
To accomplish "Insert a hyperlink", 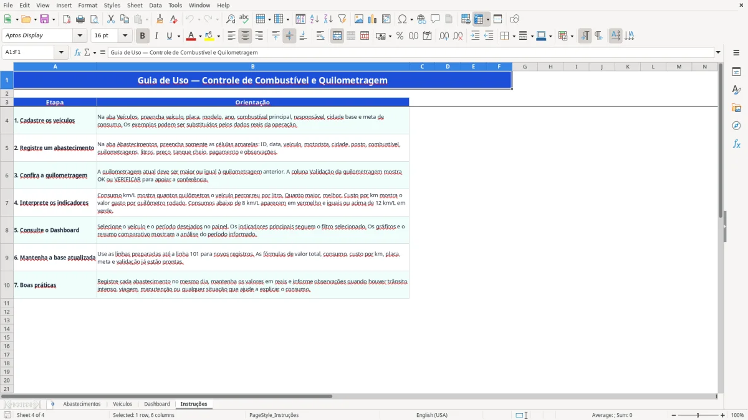I will pyautogui.click(x=421, y=19).
